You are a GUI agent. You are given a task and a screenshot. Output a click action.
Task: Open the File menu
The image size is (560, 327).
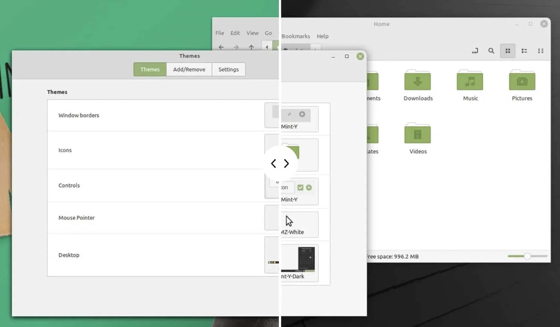click(x=220, y=33)
